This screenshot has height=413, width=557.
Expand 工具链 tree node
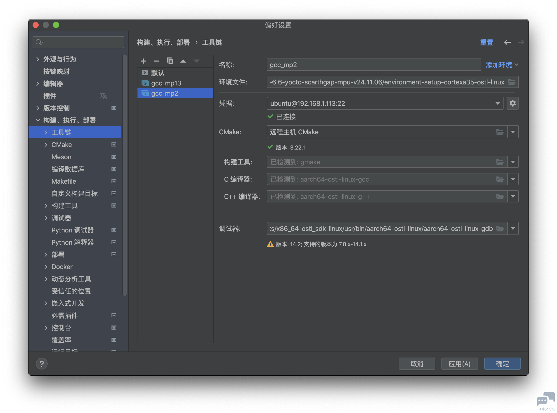coord(46,132)
